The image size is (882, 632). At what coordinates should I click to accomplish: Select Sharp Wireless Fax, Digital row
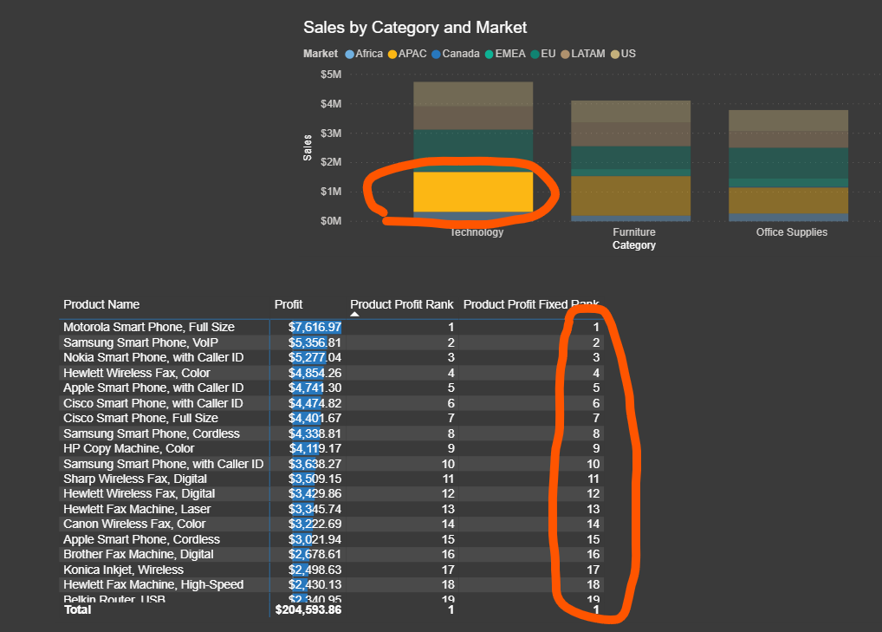tap(331, 479)
